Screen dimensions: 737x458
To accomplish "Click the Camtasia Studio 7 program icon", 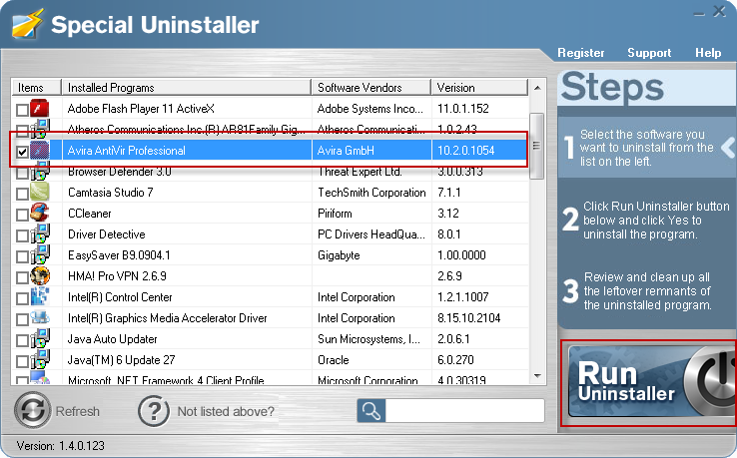I will pos(40,192).
